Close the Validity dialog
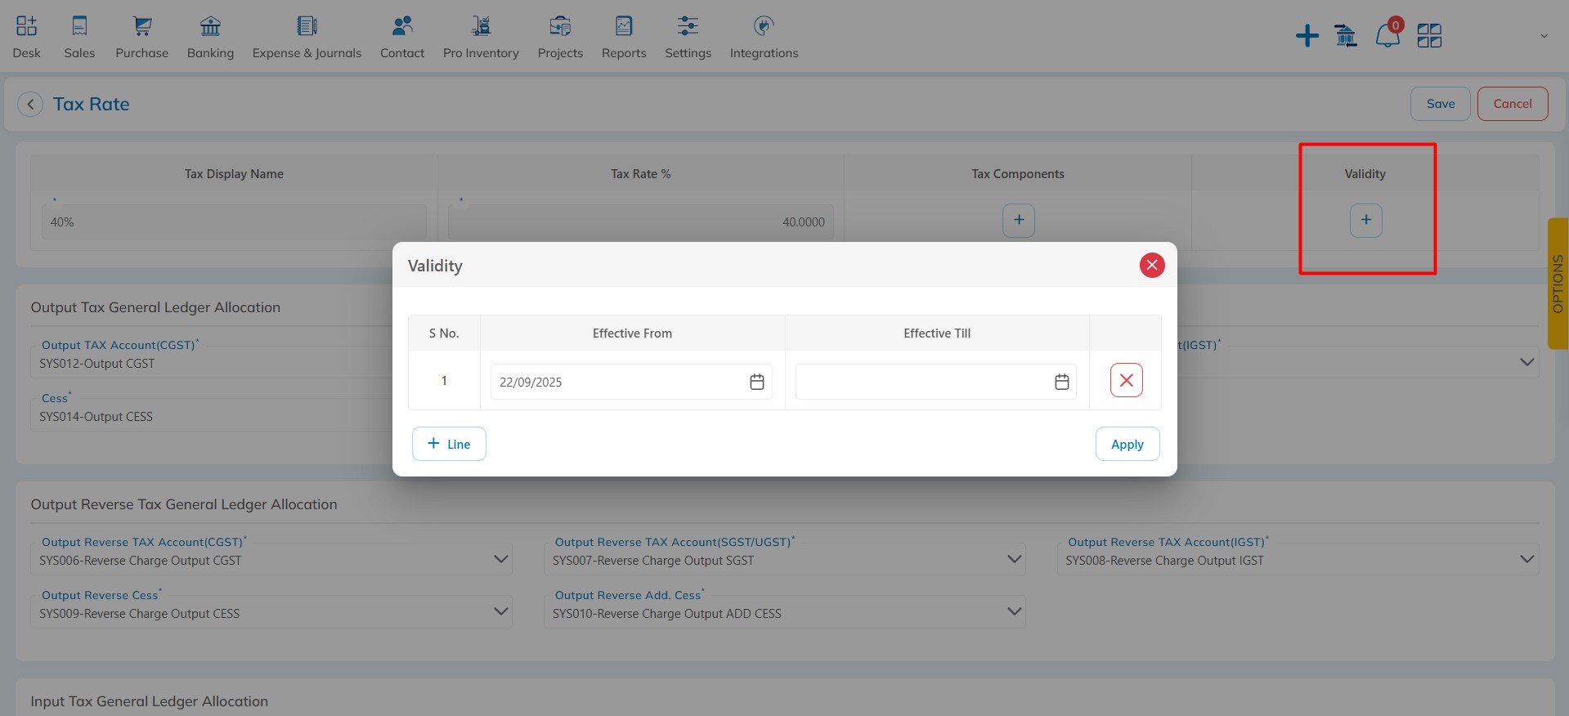Screen dimensions: 1569x716 (x=1151, y=265)
